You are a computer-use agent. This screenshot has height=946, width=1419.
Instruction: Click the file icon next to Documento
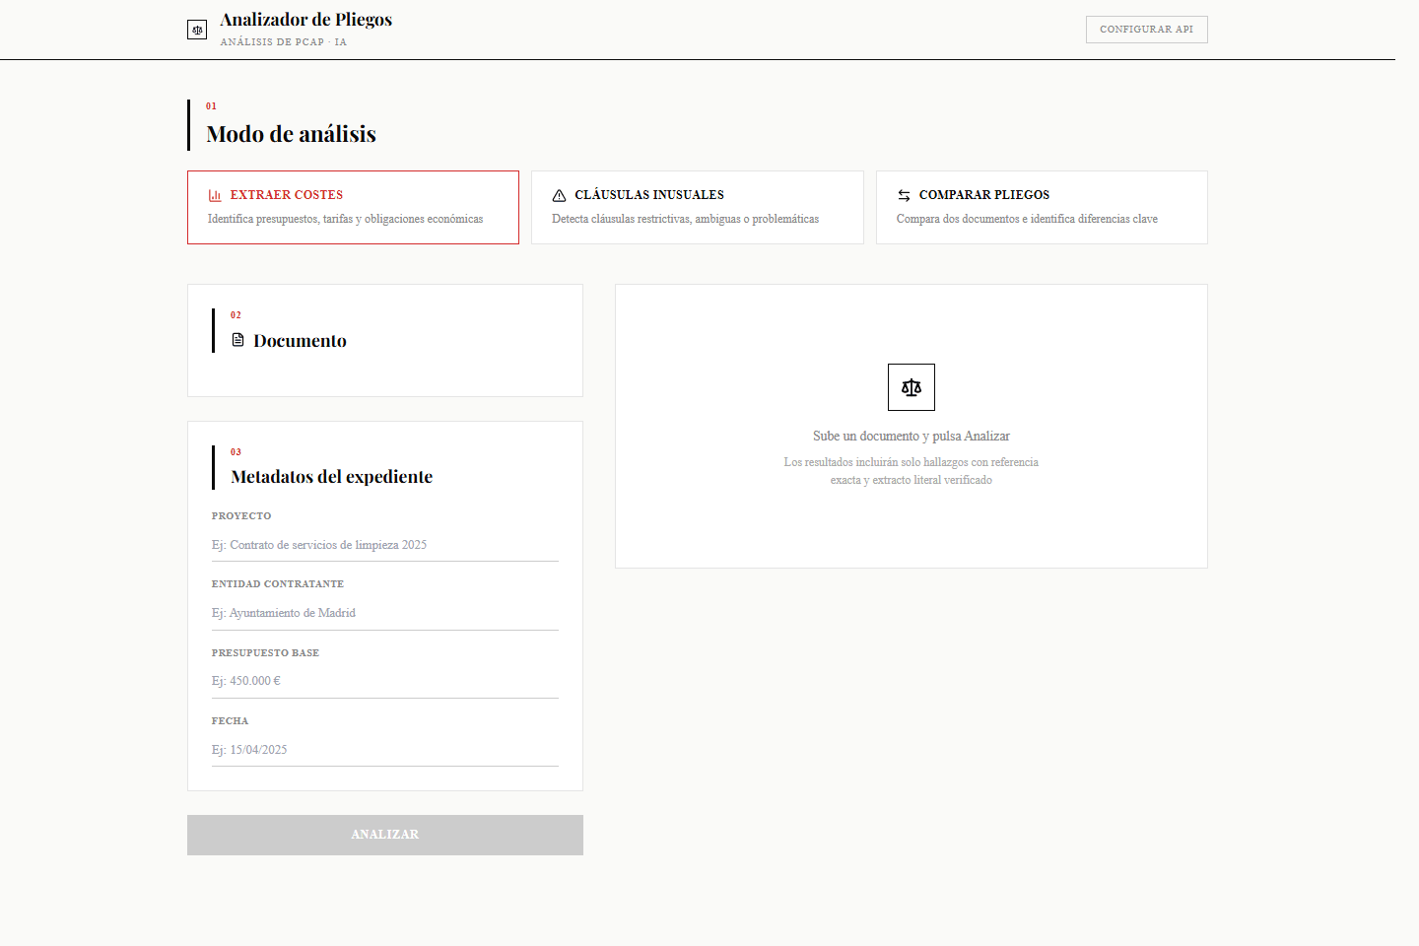(237, 340)
